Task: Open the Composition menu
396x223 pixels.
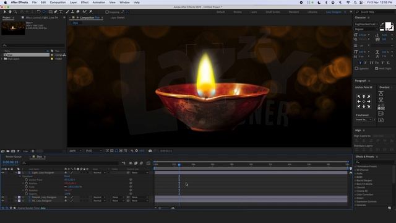Action: click(58, 2)
